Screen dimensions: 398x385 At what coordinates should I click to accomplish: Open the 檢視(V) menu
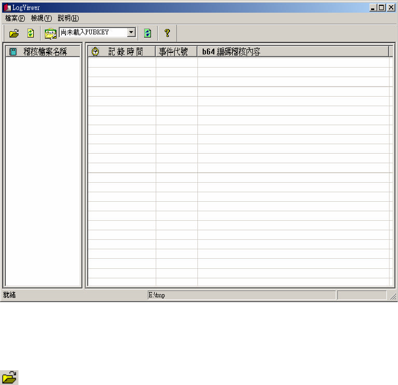click(x=41, y=18)
